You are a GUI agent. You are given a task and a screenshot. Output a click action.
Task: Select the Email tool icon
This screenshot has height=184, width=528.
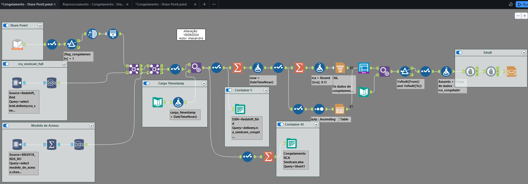click(x=511, y=71)
